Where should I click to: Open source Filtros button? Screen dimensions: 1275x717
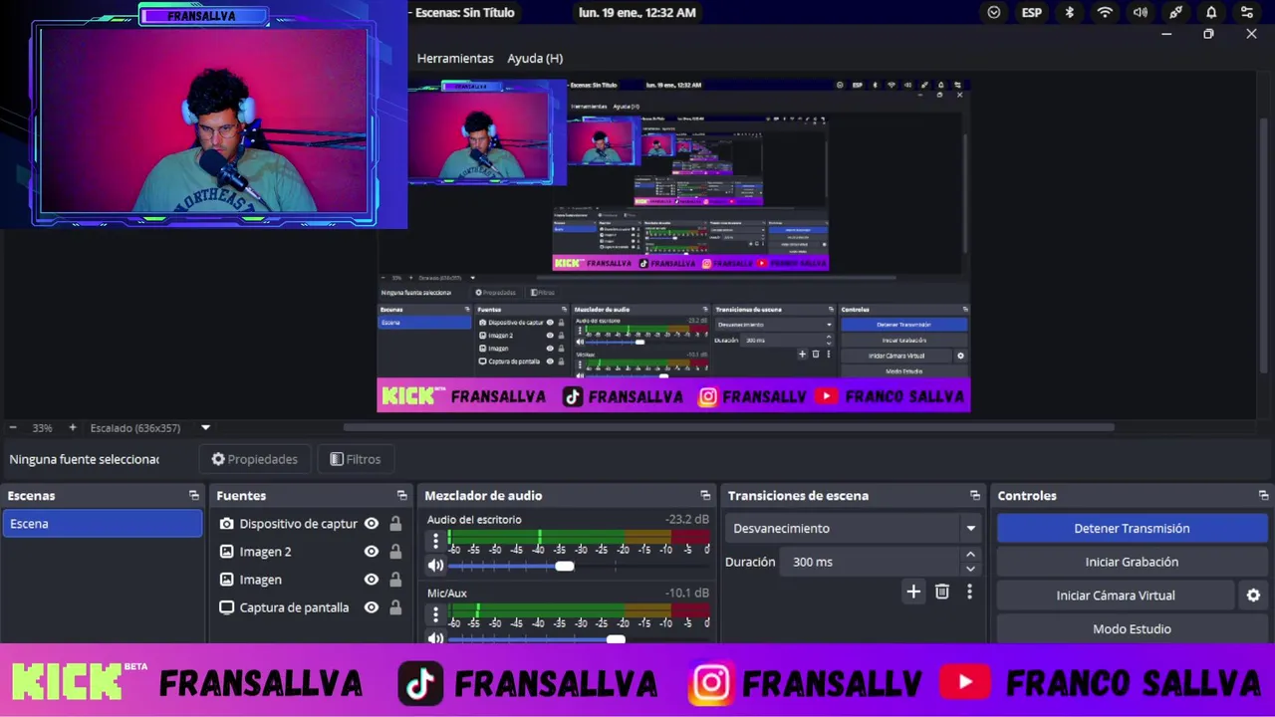pyautogui.click(x=356, y=459)
